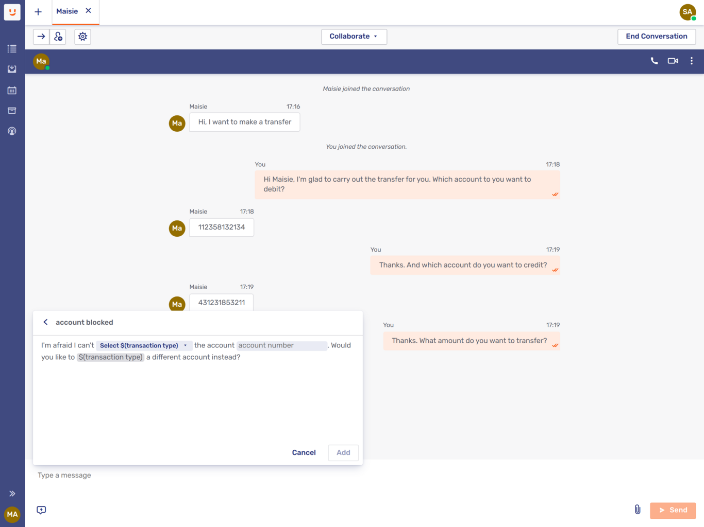
Task: Click the transfer conversation arrow icon
Action: point(41,37)
